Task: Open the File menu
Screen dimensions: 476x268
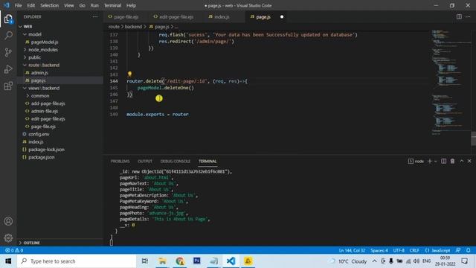Action: tap(18, 5)
